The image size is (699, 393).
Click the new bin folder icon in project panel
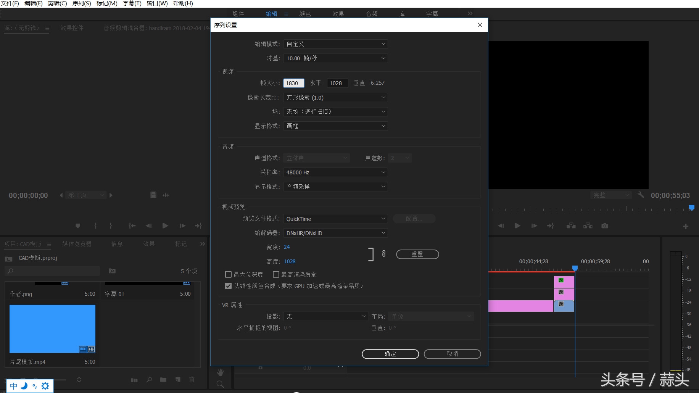tap(163, 380)
